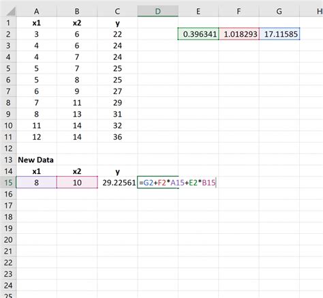Click cell B9 with value 13
Viewport: 323px width, 298px height.
(77, 114)
